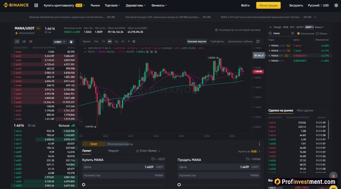Screen dimensions: 341x189
Task: Favorite the MANA/USDT pair star
Action: pyautogui.click(x=269, y=46)
